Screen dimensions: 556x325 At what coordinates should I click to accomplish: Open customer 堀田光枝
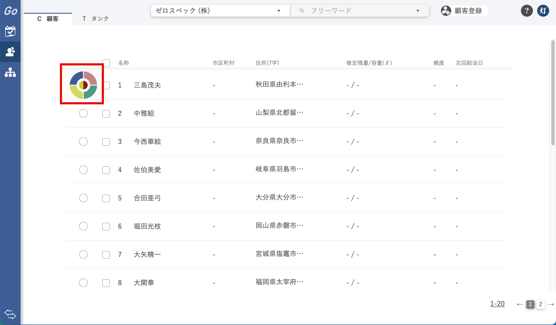(x=148, y=226)
